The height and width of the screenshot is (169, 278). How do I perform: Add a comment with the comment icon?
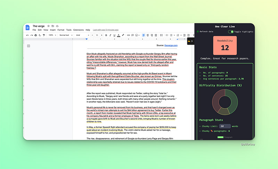point(132,35)
